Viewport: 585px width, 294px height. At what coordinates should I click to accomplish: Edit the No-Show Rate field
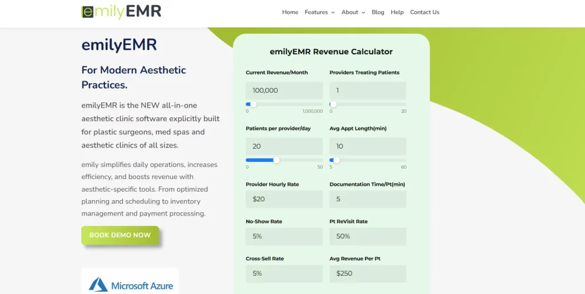tap(284, 236)
